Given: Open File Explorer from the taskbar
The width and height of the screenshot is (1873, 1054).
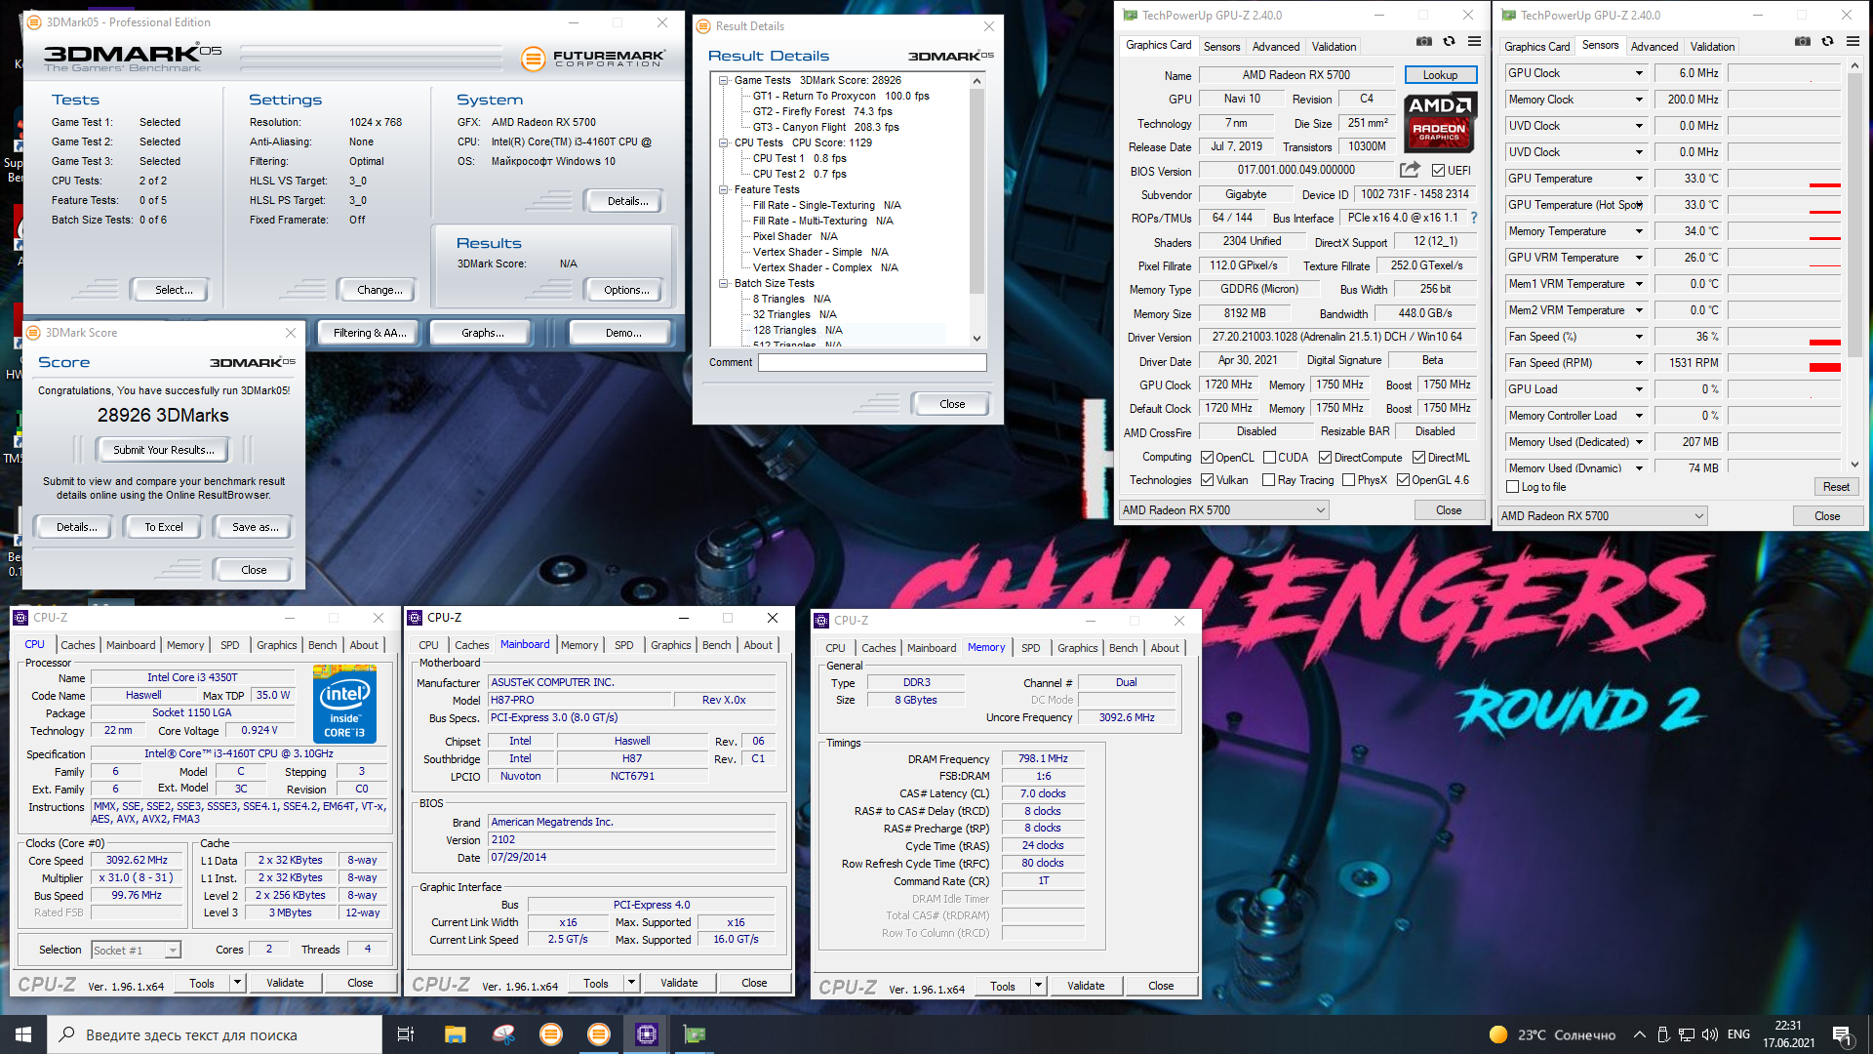Looking at the screenshot, I should tap(455, 1034).
